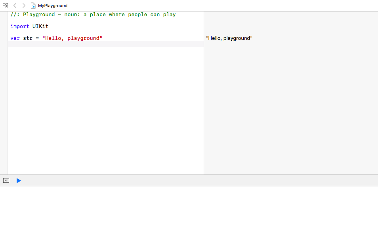Run the playground with the blue play button

tap(19, 180)
